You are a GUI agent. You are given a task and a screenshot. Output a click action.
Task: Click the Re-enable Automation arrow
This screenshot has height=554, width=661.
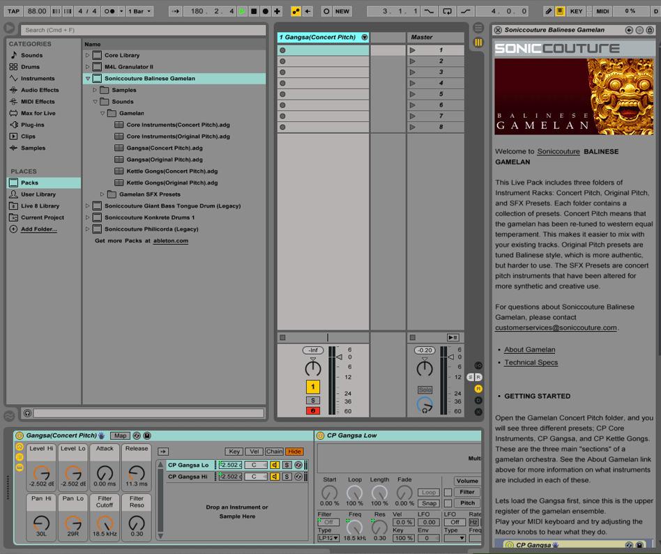pyautogui.click(x=307, y=11)
